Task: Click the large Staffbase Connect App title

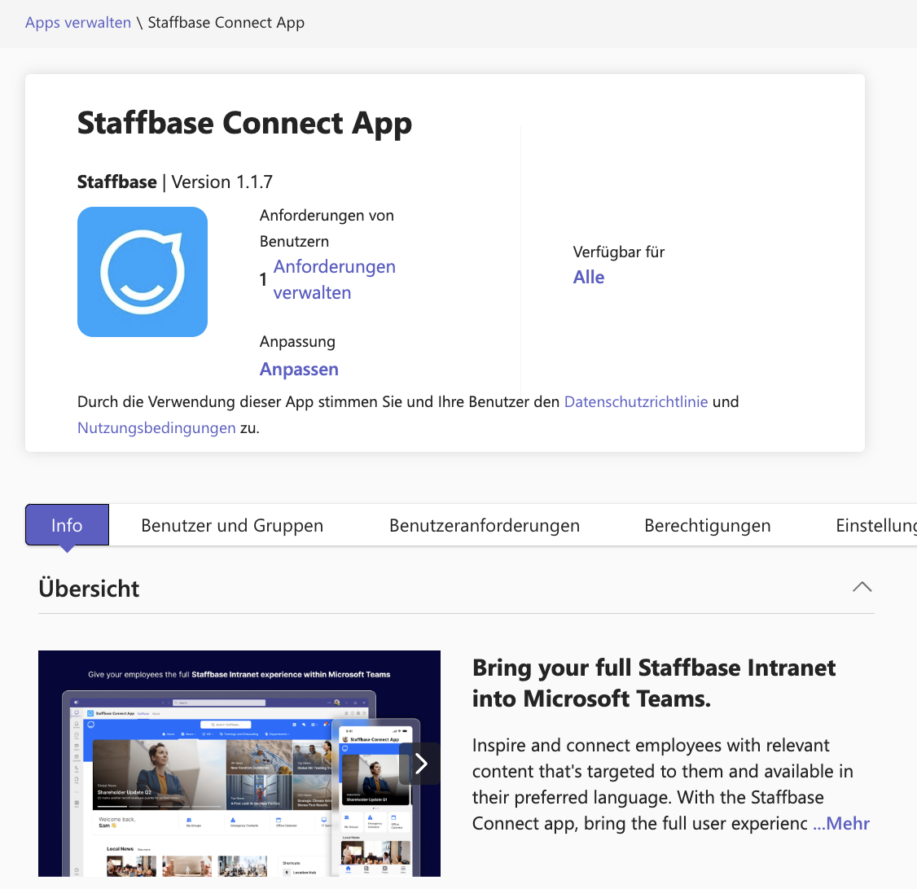Action: (244, 123)
